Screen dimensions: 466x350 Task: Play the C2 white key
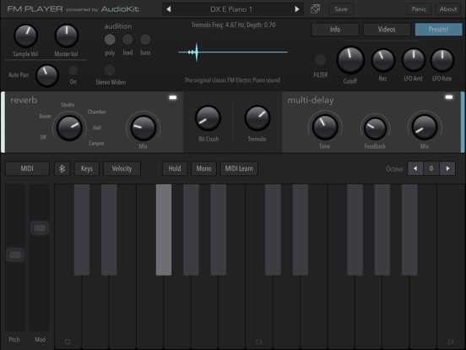[x=68, y=313]
